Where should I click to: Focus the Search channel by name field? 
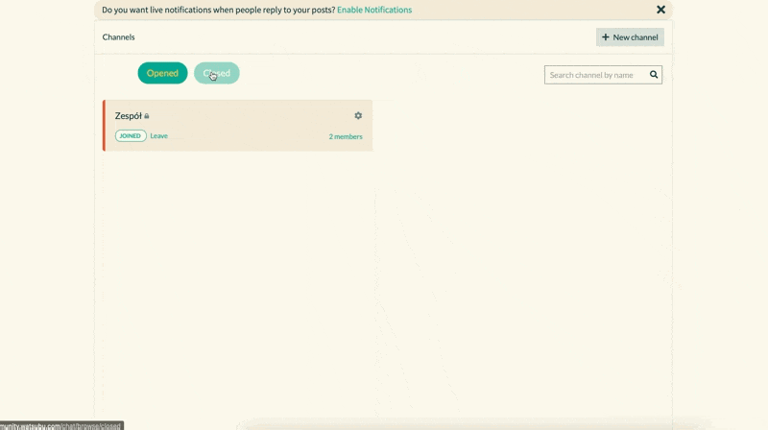595,75
